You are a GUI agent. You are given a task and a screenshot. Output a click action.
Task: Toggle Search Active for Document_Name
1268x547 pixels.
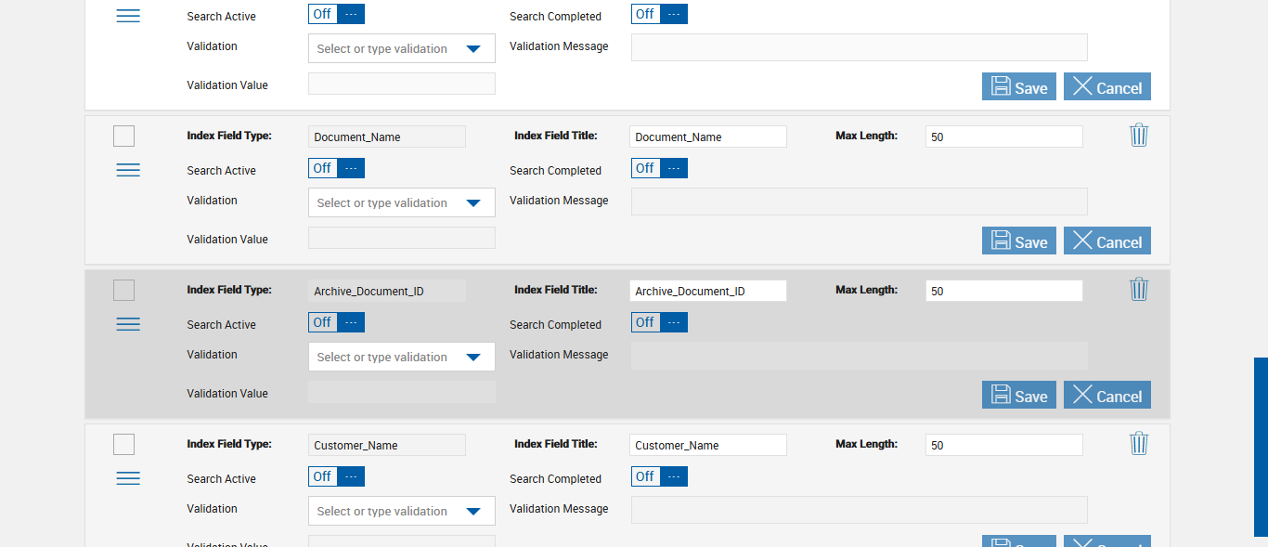[336, 168]
